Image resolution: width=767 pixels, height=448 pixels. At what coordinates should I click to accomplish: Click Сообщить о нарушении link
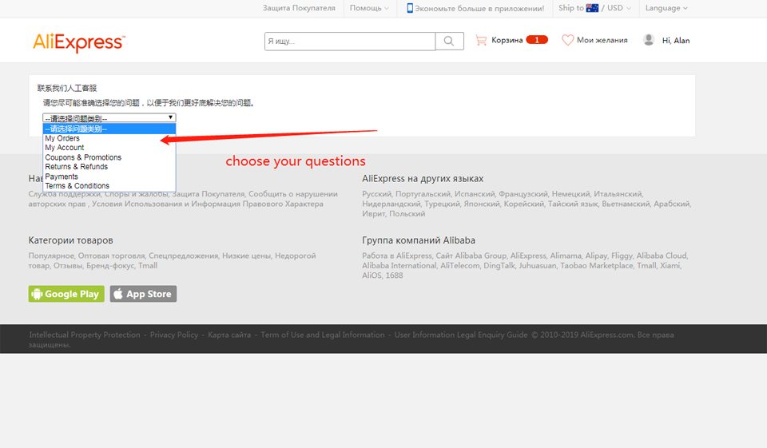293,194
